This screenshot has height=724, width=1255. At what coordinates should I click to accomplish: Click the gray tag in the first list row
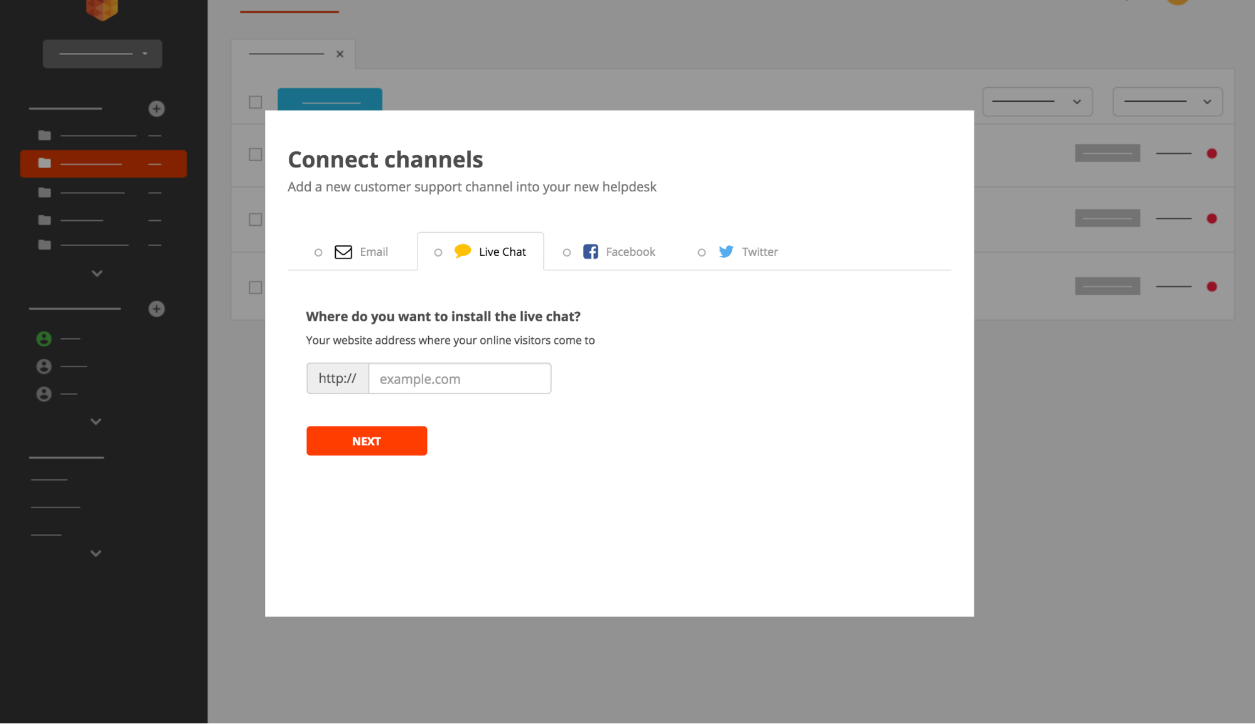point(1107,153)
